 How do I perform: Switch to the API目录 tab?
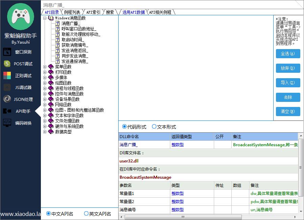point(52,12)
